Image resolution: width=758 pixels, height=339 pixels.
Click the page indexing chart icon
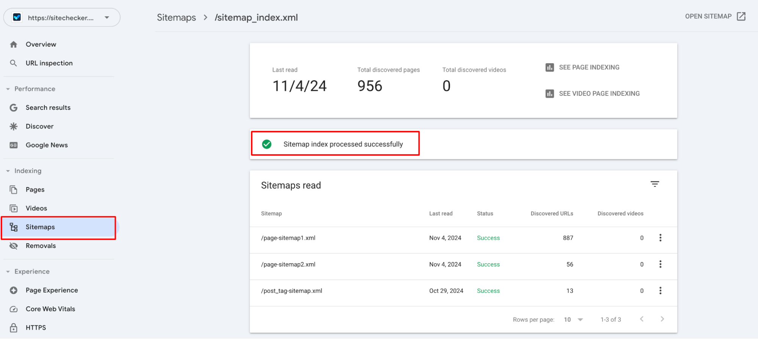click(549, 67)
